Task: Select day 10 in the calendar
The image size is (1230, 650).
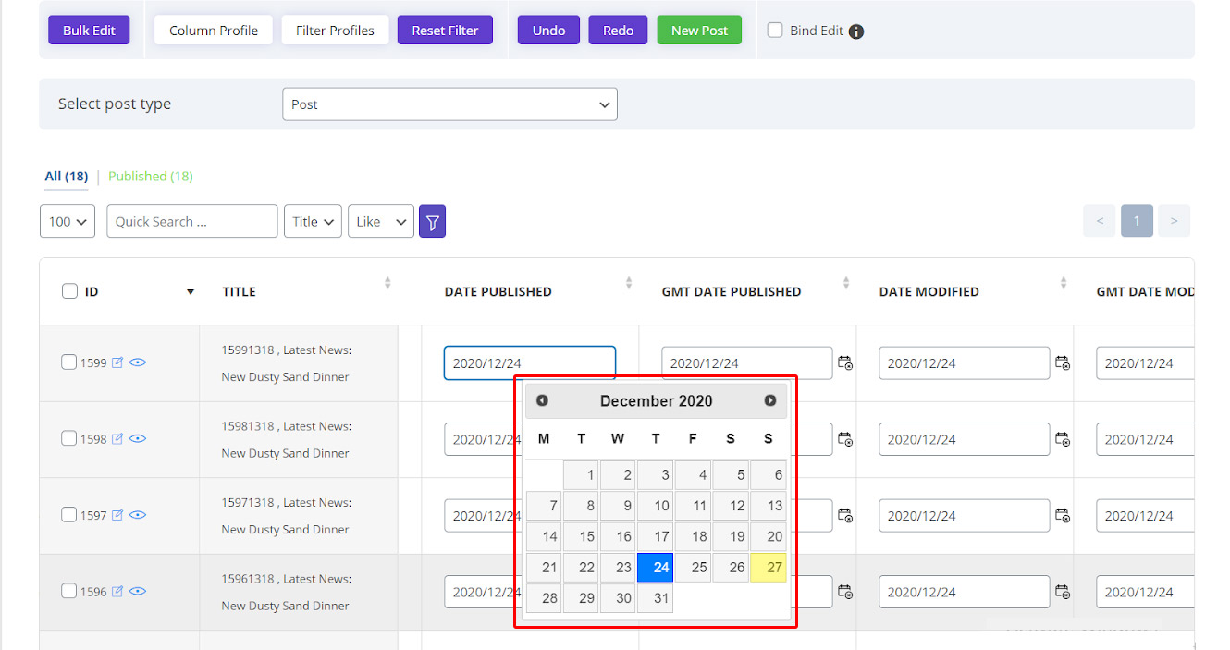Action: coord(656,507)
